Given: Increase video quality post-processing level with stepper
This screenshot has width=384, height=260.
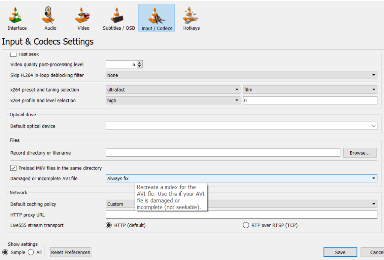Looking at the screenshot, I should tap(139, 62).
